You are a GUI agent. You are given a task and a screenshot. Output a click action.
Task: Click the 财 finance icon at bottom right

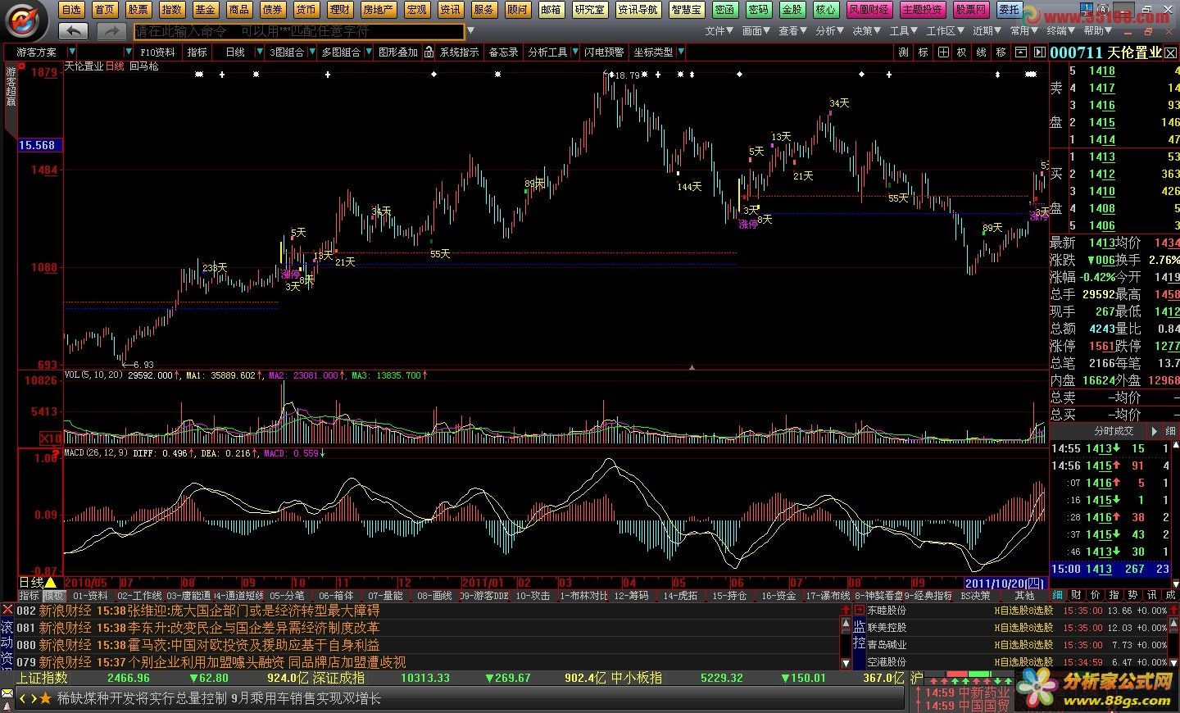1077,595
